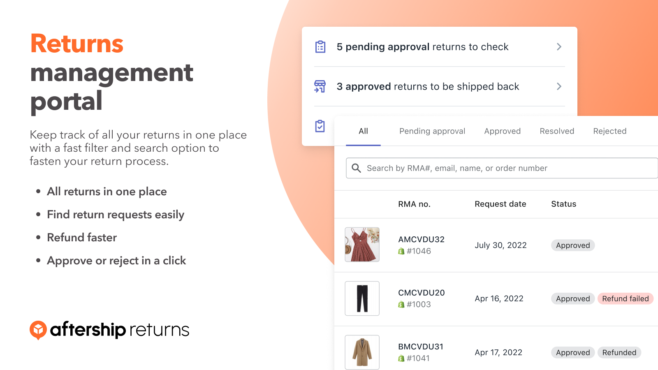Screen dimensions: 658x370
Task: Go to the Rejected tab
Action: coord(610,131)
